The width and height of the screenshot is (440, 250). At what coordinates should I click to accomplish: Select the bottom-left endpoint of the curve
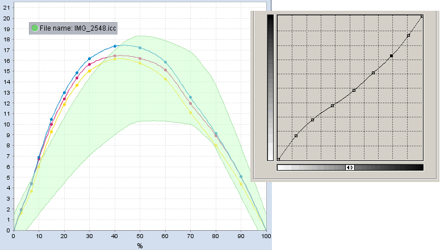coord(278,159)
